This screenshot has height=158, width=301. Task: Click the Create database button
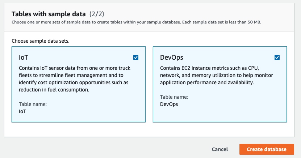[267, 149]
